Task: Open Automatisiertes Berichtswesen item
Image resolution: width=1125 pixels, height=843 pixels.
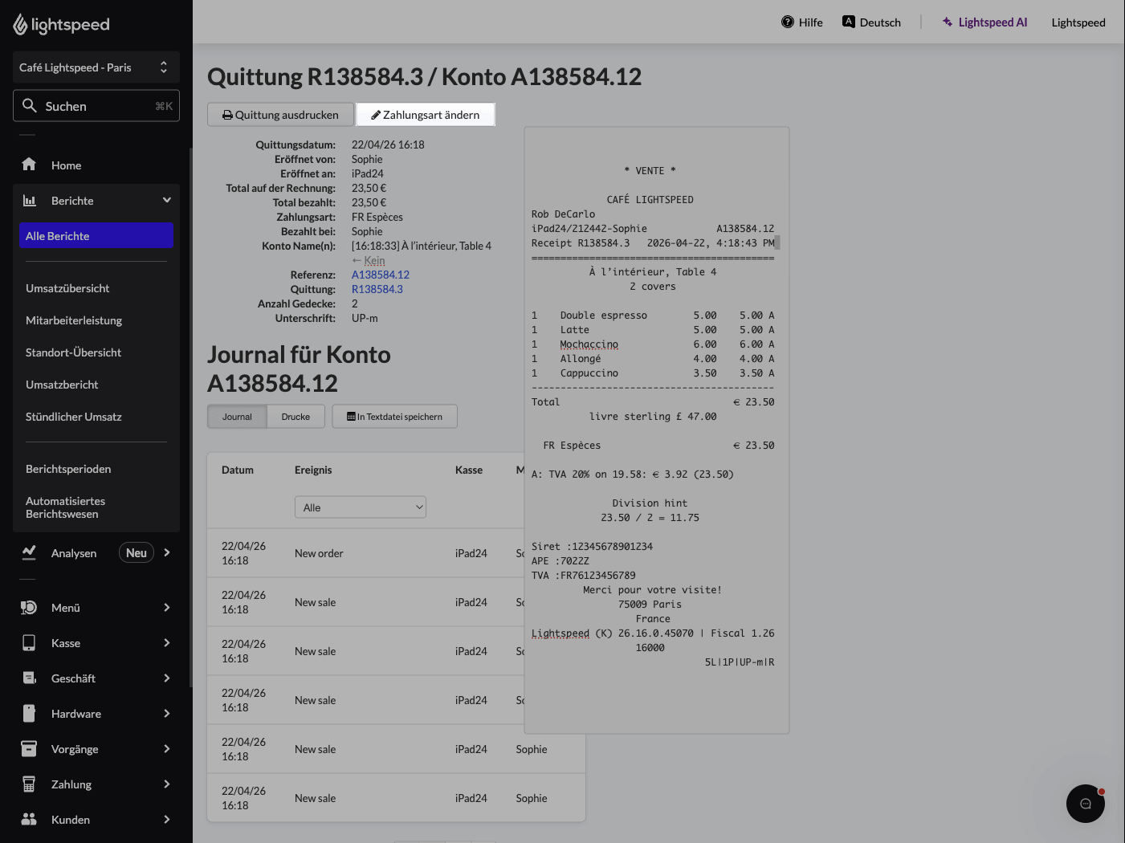Action: point(65,507)
